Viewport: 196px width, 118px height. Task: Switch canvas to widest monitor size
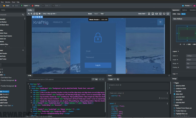[x=168, y=14]
